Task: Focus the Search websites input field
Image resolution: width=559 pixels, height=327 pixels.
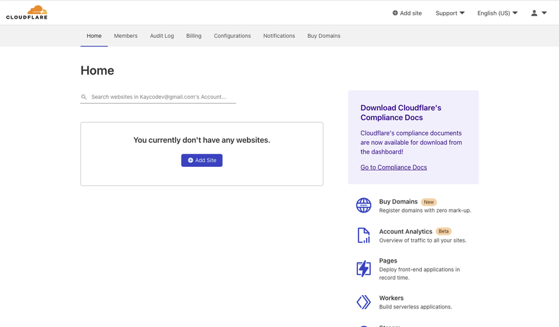Action: [158, 97]
